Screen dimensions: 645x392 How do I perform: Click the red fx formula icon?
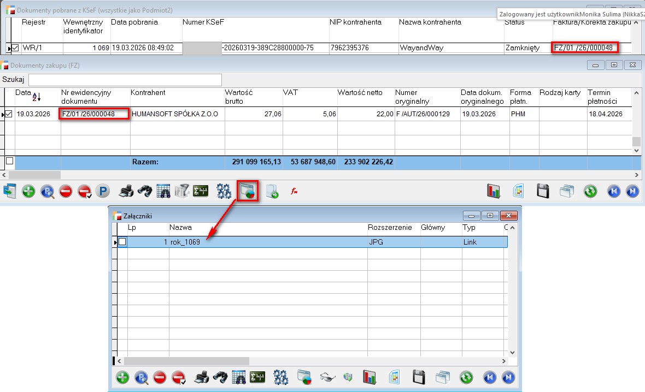click(x=294, y=192)
